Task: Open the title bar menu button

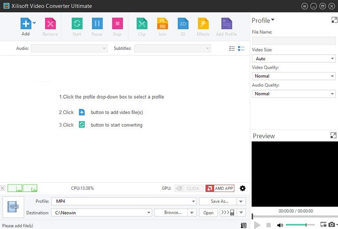Action: pyautogui.click(x=304, y=6)
